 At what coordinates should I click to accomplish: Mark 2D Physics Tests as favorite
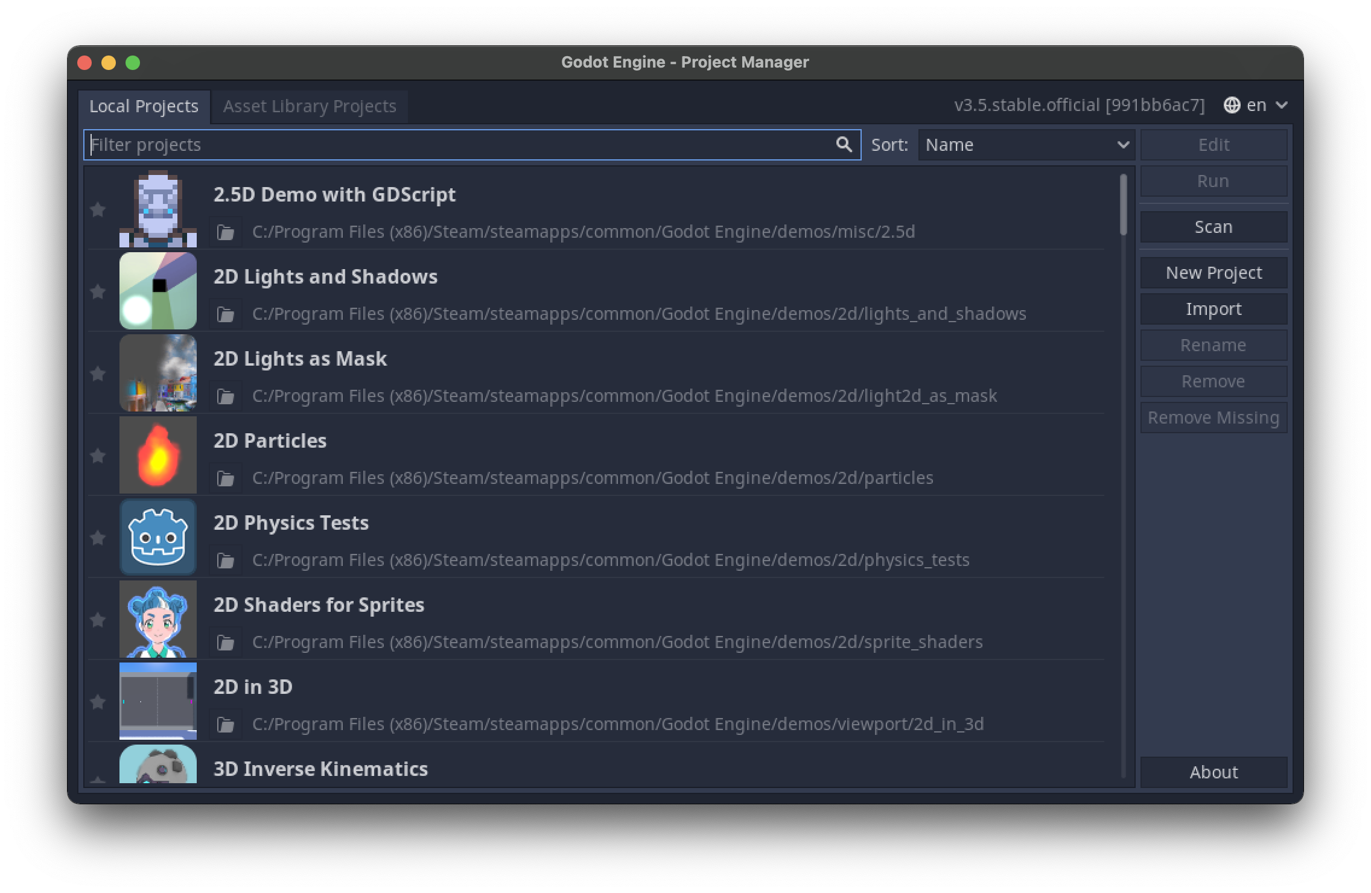tap(98, 538)
